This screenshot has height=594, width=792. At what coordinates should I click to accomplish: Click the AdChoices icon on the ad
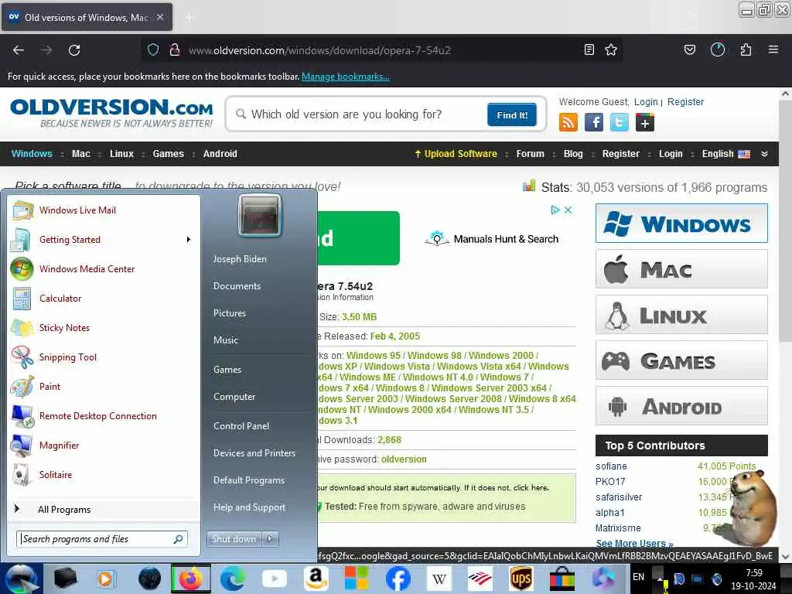click(555, 210)
